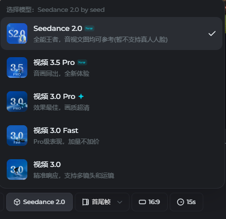Image resolution: width=226 pixels, height=219 pixels.
Task: Click the checkmark on Seedance 2.0 row
Action: pos(212,33)
